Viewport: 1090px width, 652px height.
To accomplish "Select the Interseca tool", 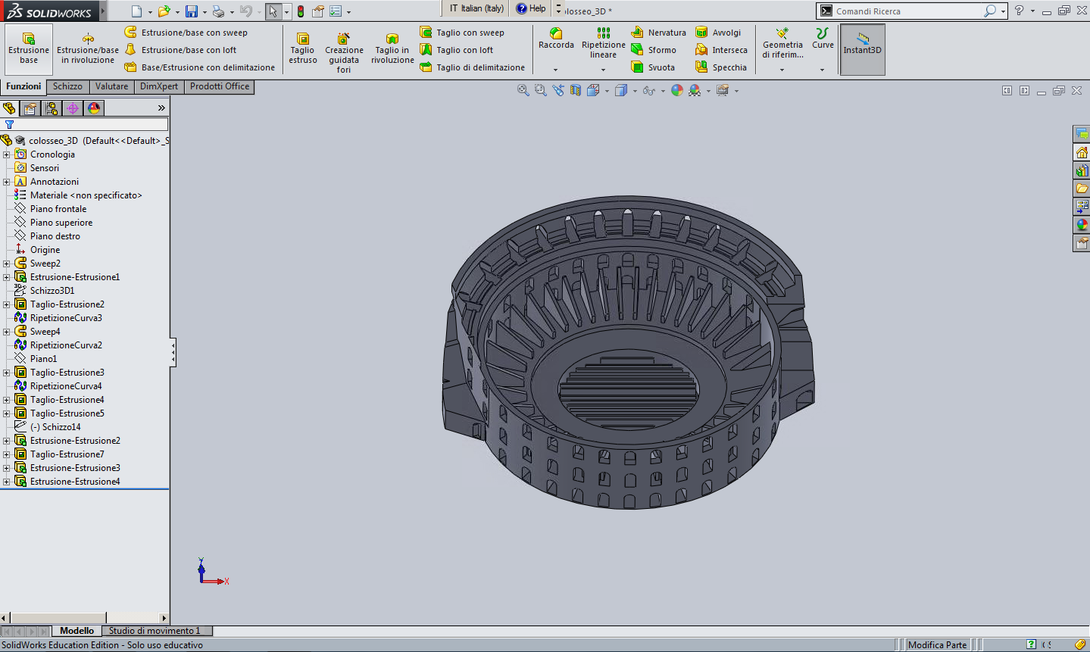I will click(722, 50).
